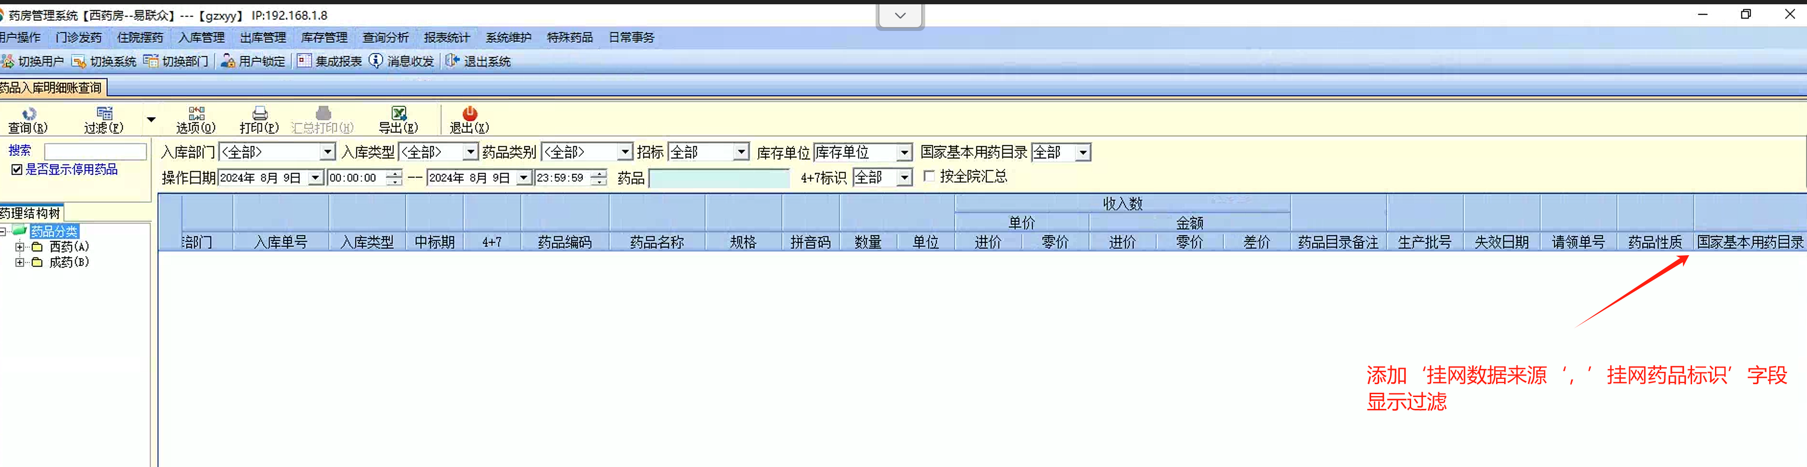The height and width of the screenshot is (467, 1807).
Task: Click the 过滤(F) filter icon
Action: click(104, 113)
